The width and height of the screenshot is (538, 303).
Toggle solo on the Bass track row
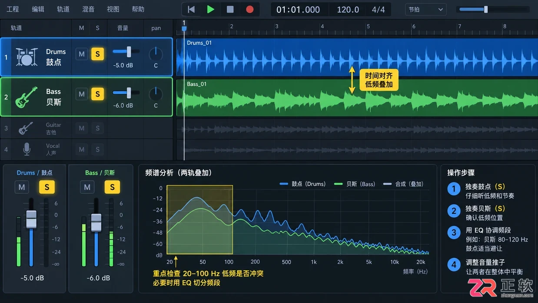click(97, 94)
